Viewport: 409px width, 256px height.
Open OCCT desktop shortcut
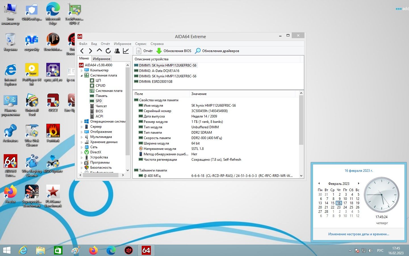[x=53, y=103]
